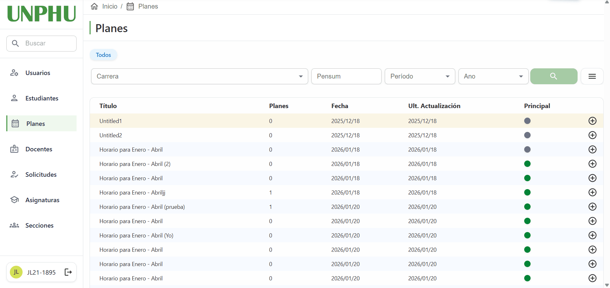Open the hamburger menu button
The width and height of the screenshot is (610, 288).
tap(592, 76)
